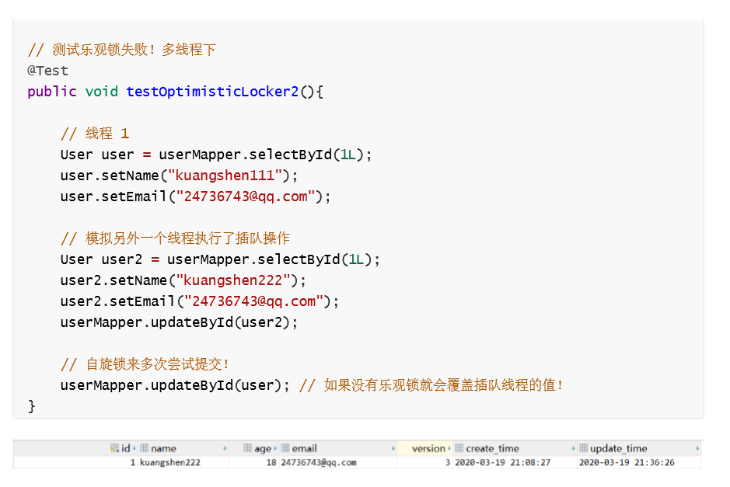Toggle sort arrow on name column
The image size is (730, 487).
[225, 448]
